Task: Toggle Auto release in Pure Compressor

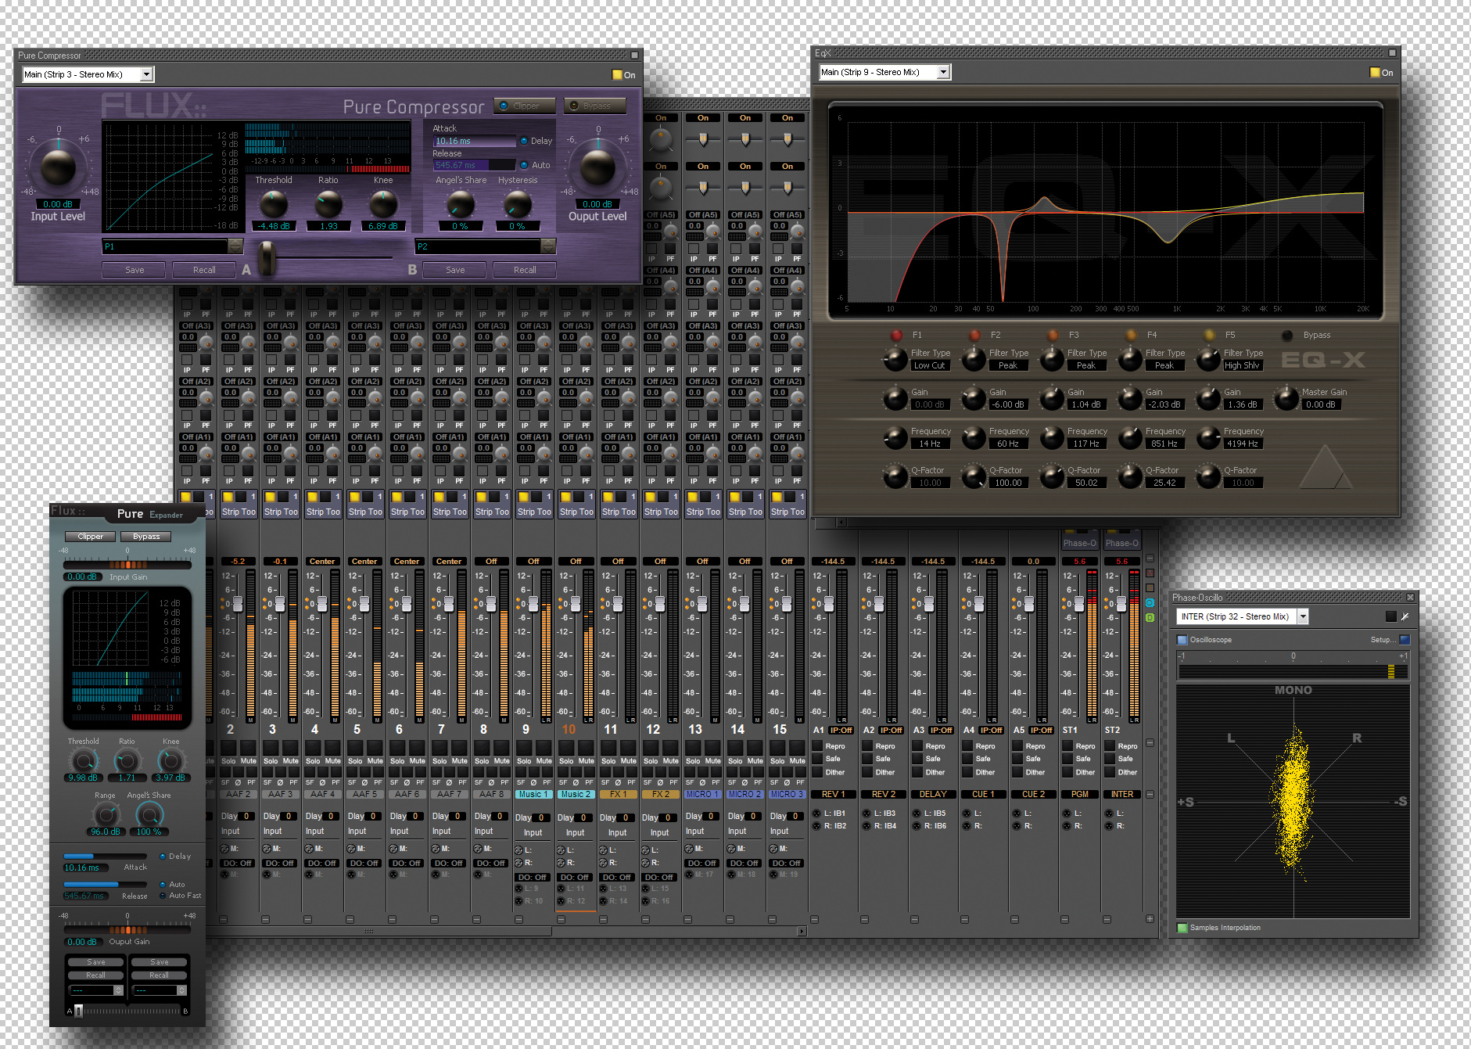Action: (x=524, y=165)
